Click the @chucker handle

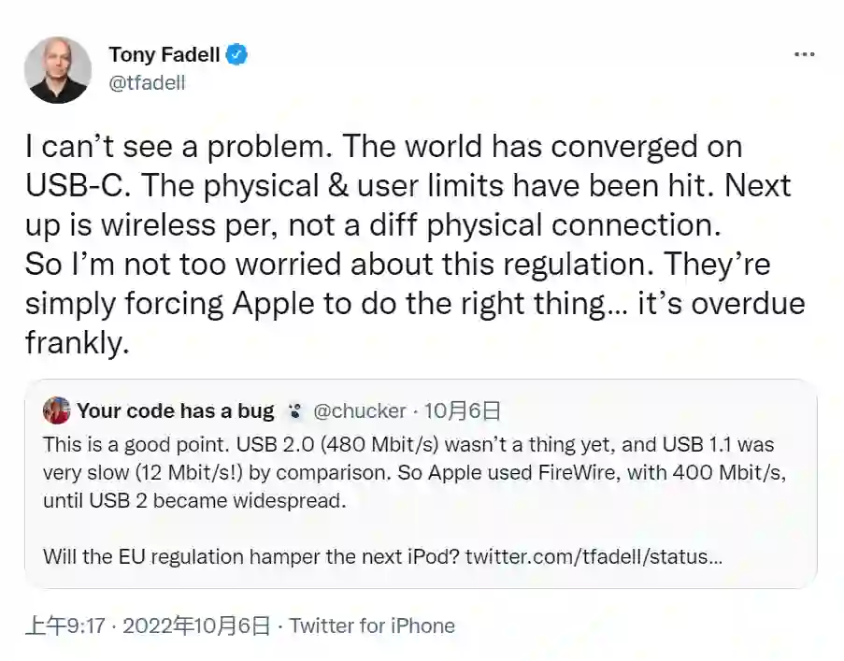point(359,410)
